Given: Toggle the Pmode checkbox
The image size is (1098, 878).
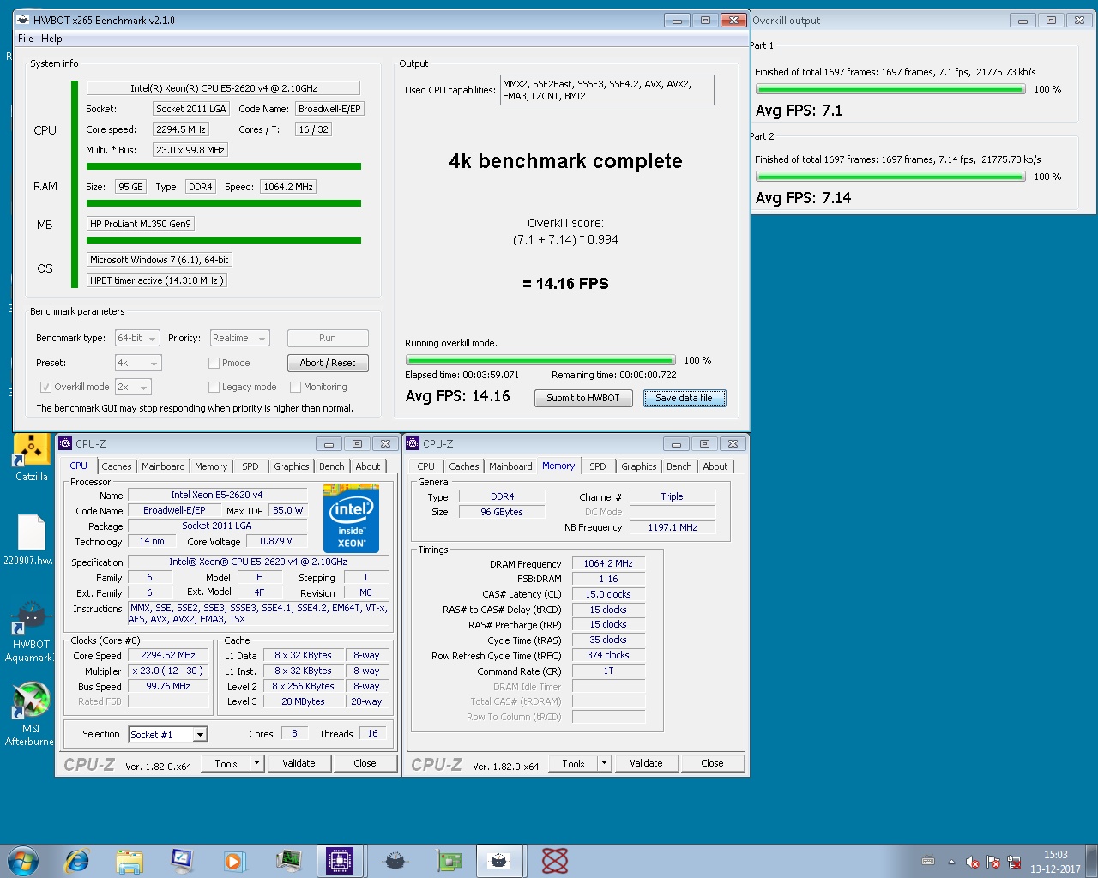Looking at the screenshot, I should 214,363.
